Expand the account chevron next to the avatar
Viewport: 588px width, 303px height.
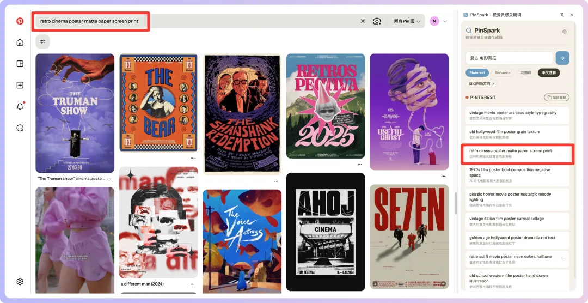click(x=445, y=21)
